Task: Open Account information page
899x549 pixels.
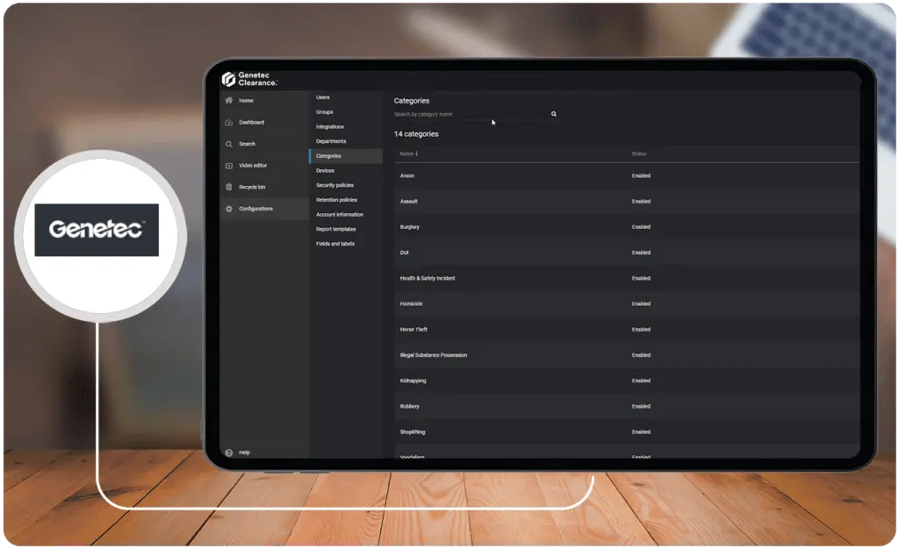Action: click(x=340, y=215)
